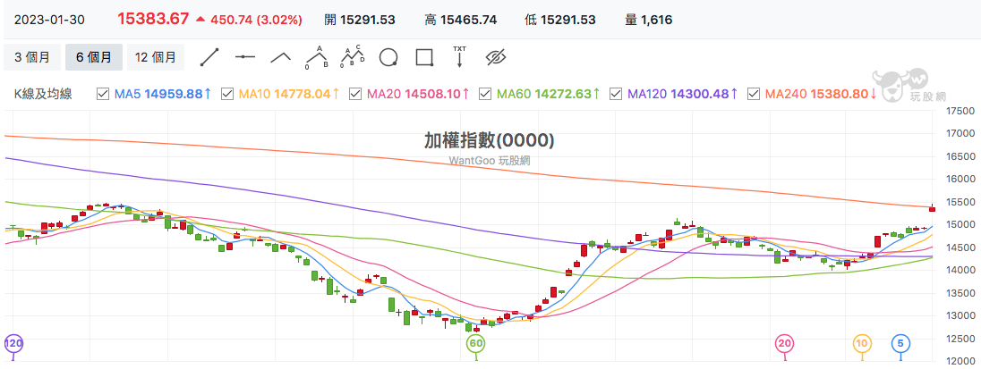Click the MA20 value 14508.10
Screen dimensions: 981x369
(x=431, y=95)
